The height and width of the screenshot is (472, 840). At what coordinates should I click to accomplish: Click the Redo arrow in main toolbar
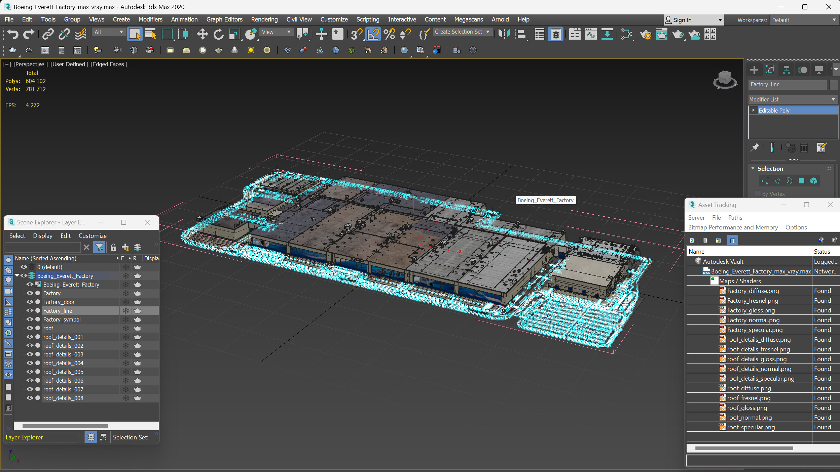(x=29, y=34)
